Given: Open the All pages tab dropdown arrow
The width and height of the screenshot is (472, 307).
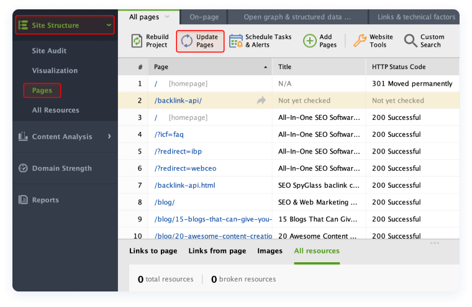Looking at the screenshot, I should click(x=166, y=17).
